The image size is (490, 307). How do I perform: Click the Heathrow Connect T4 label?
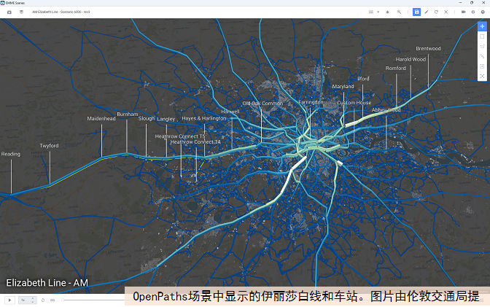pyautogui.click(x=195, y=142)
